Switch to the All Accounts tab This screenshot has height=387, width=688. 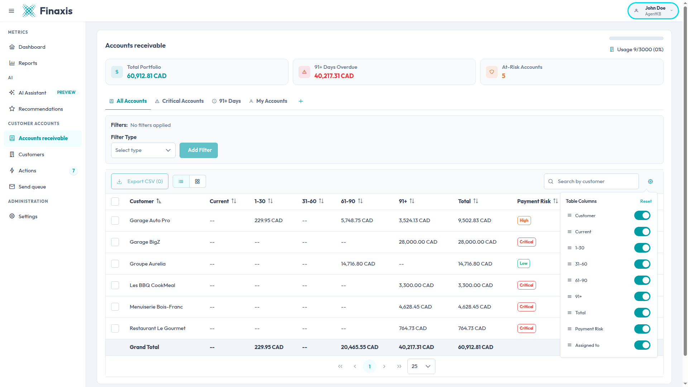128,101
